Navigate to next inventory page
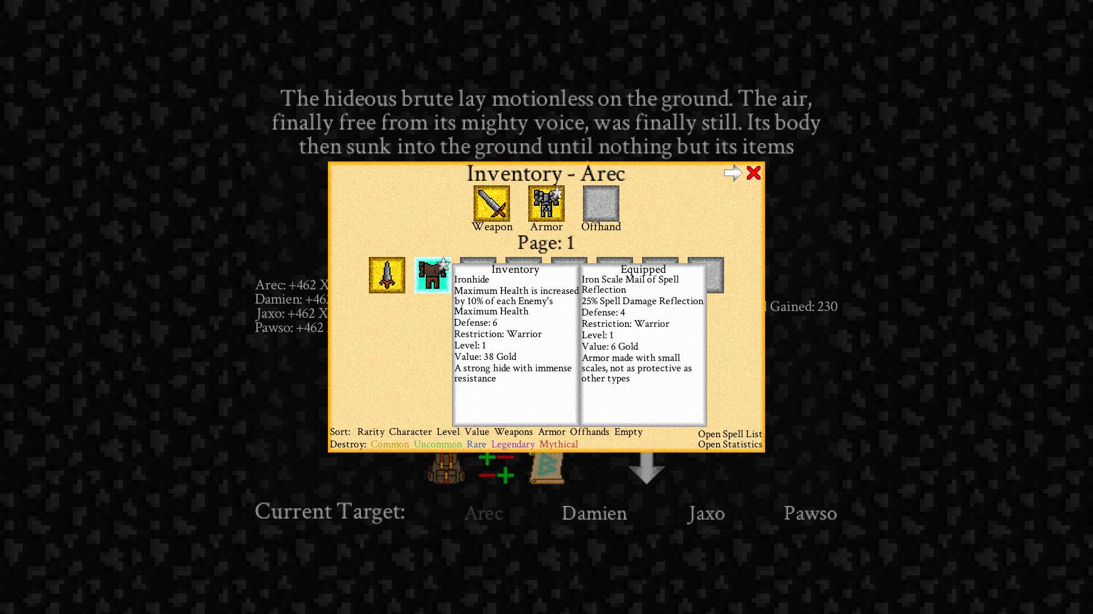The image size is (1093, 614). coord(732,173)
